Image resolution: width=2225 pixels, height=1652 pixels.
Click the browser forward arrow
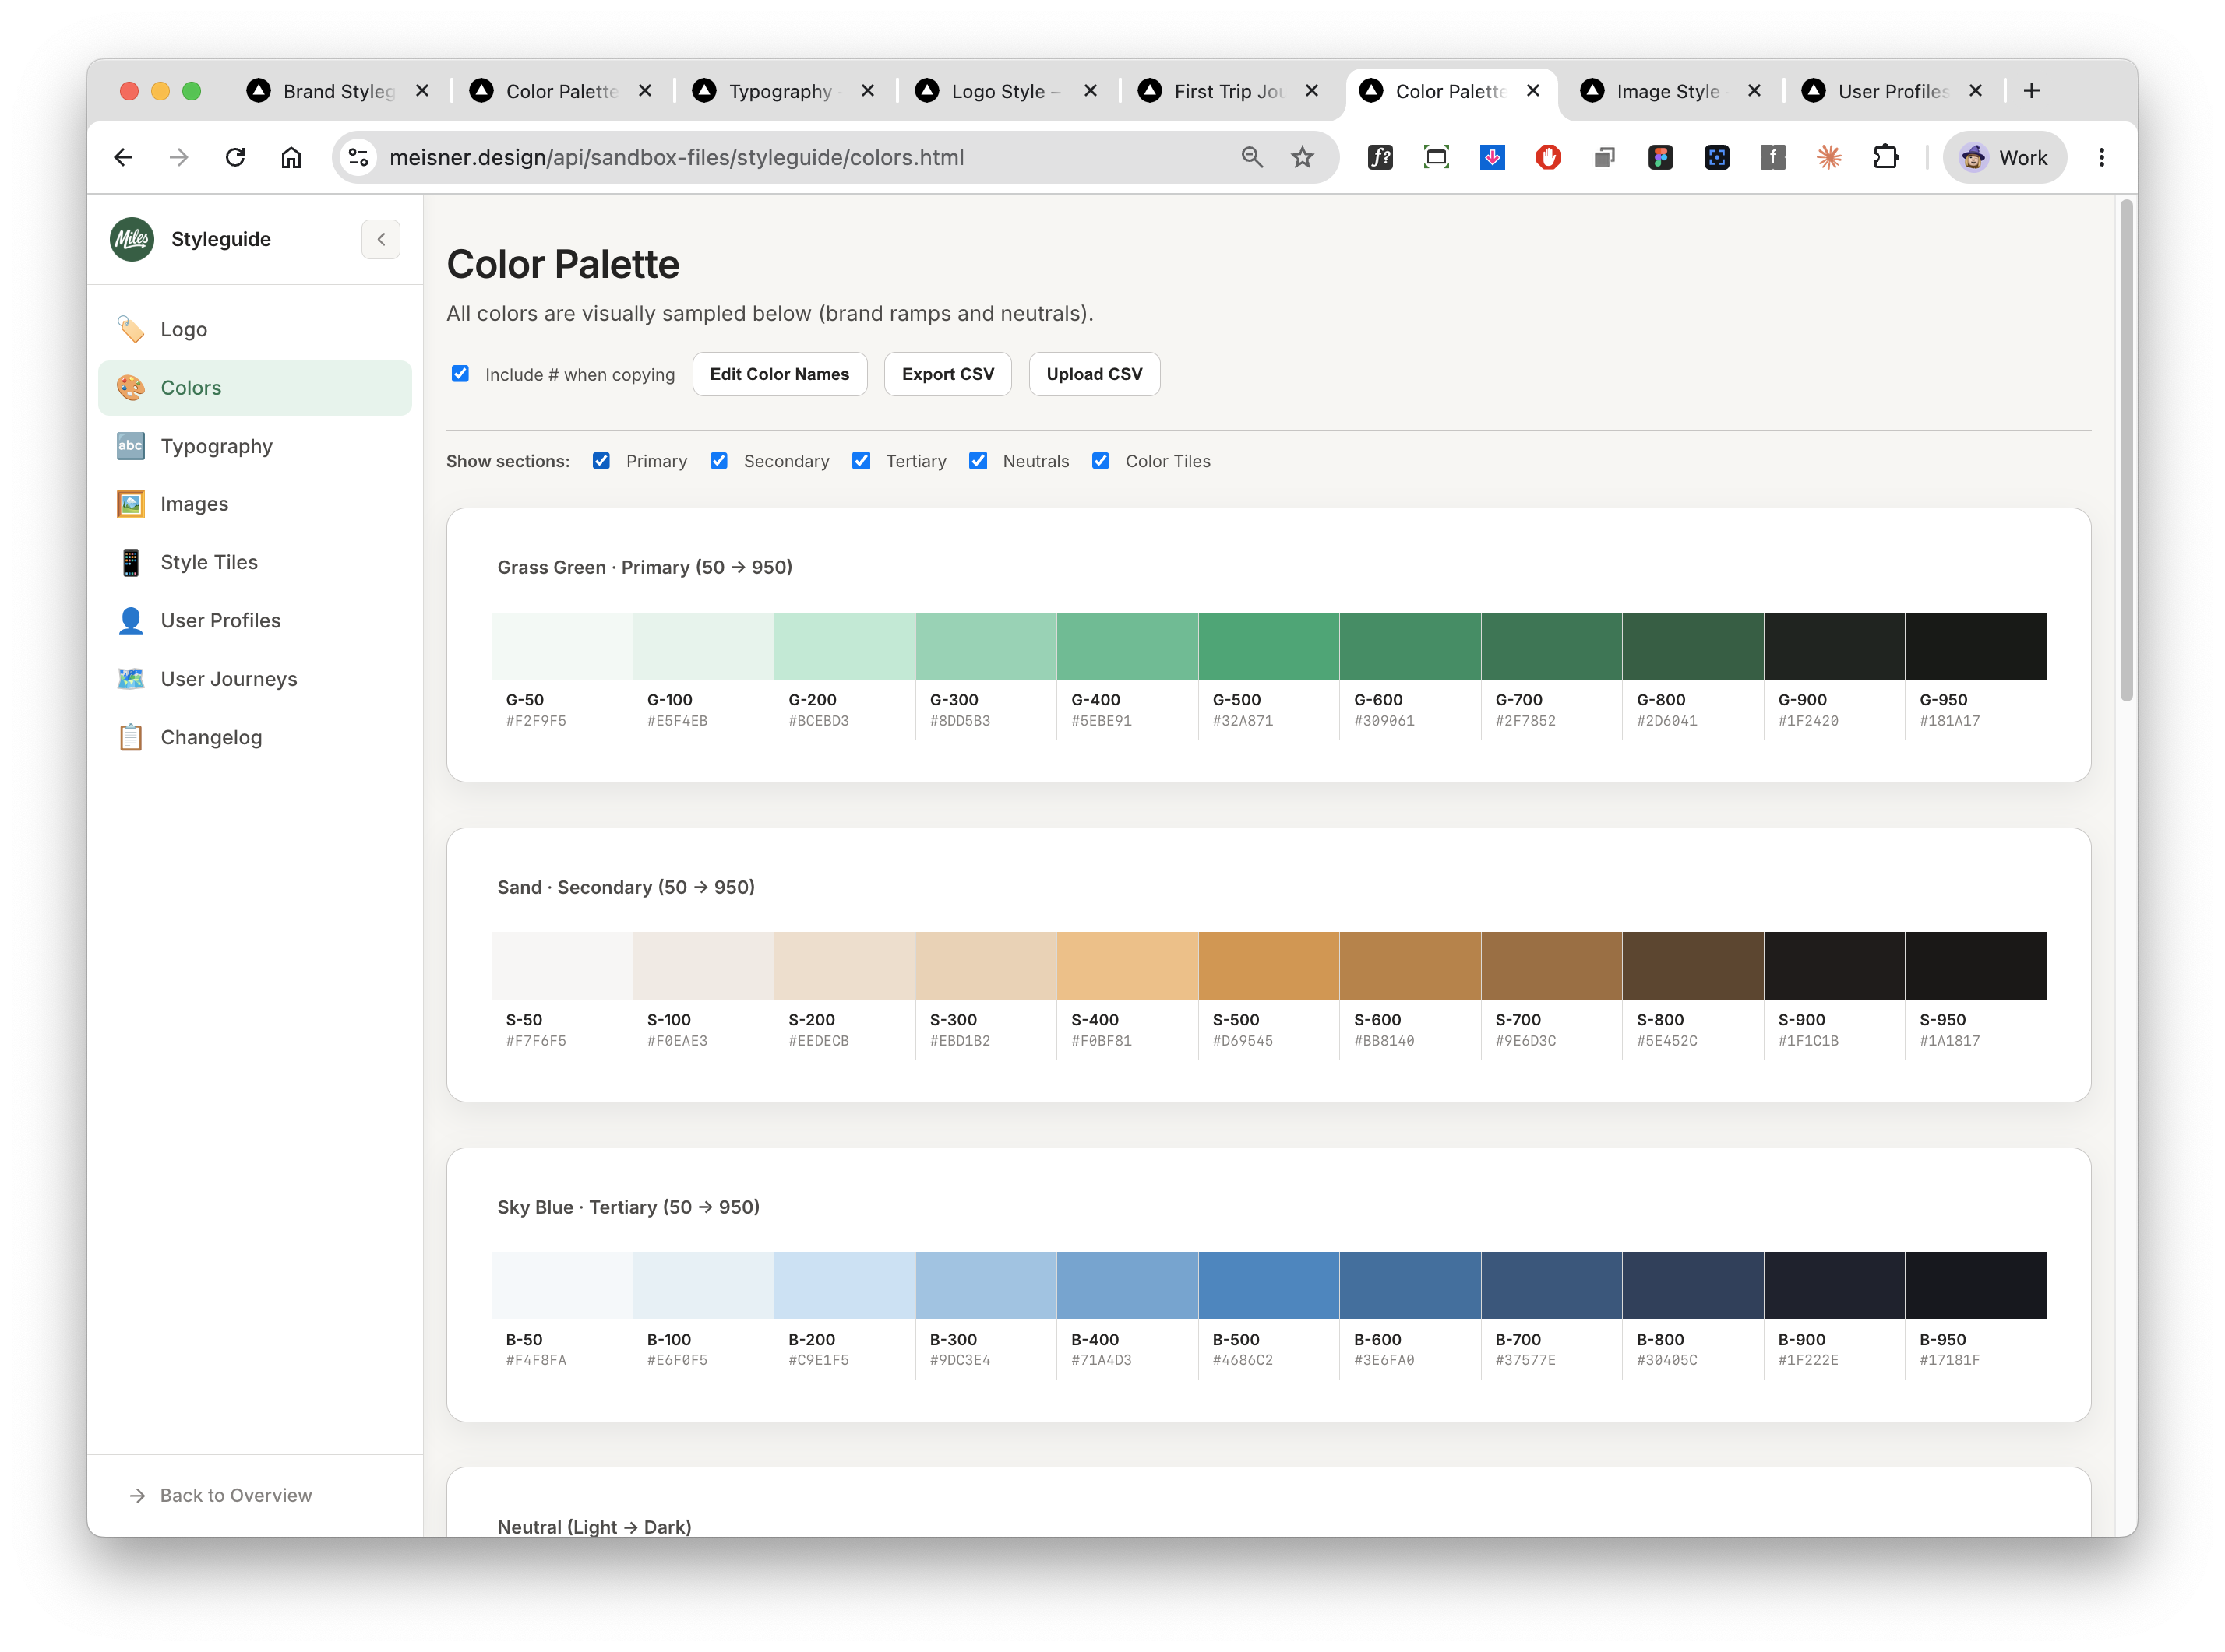pos(179,157)
